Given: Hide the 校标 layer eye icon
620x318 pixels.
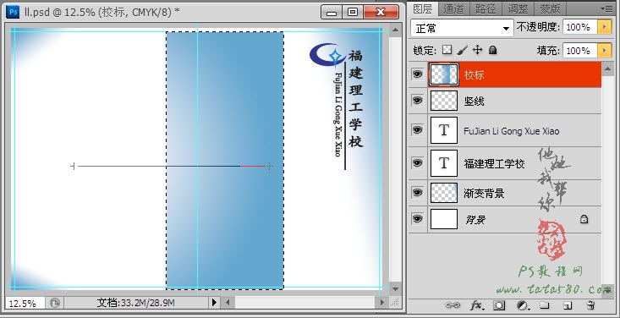Looking at the screenshot, I should click(x=417, y=74).
